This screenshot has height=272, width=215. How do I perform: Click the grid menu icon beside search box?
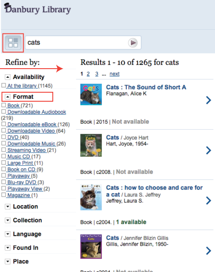(13, 42)
